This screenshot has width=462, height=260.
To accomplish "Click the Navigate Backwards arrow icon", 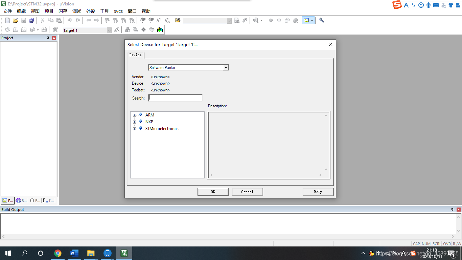I will click(89, 20).
